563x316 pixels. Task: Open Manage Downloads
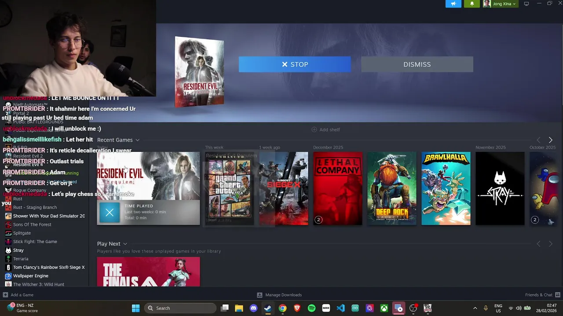279,295
